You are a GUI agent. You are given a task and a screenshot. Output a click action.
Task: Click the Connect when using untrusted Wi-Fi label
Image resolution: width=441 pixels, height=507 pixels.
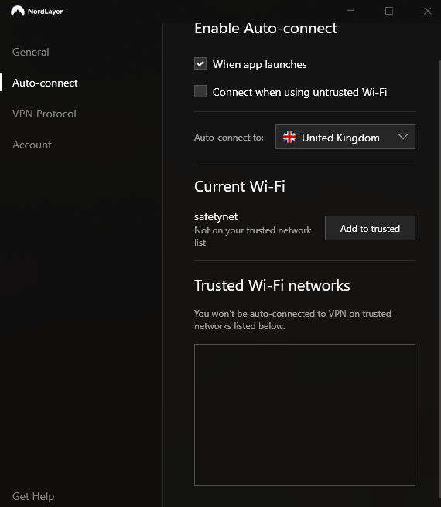click(x=300, y=92)
